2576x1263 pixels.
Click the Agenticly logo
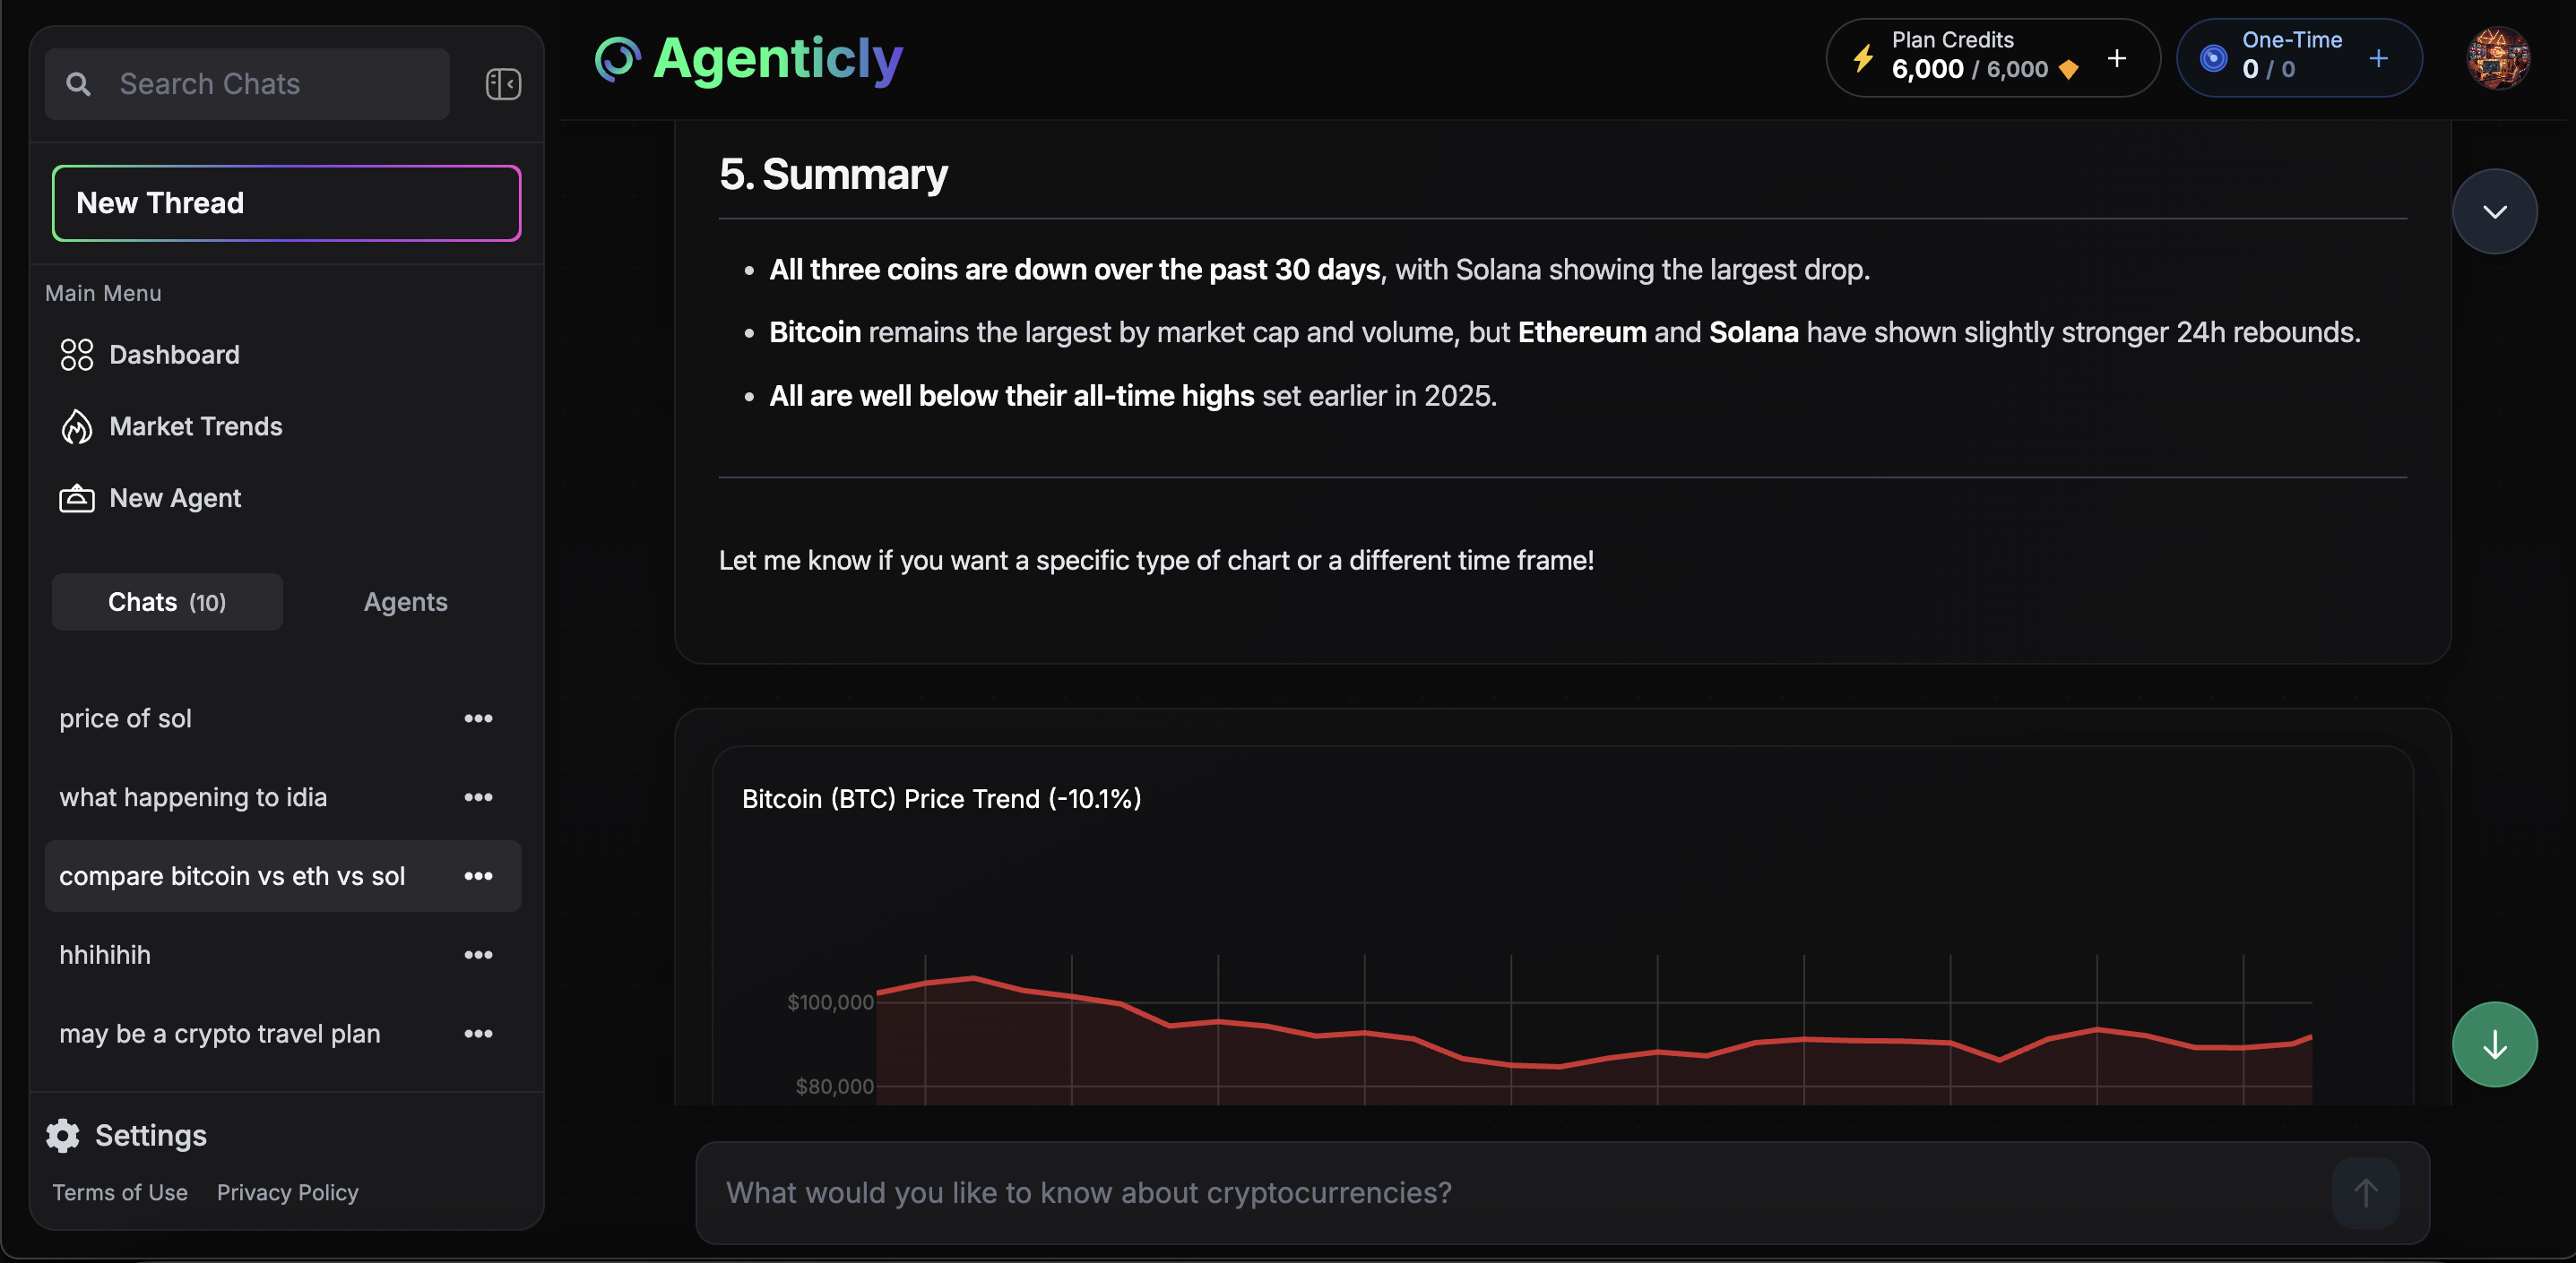coord(748,58)
